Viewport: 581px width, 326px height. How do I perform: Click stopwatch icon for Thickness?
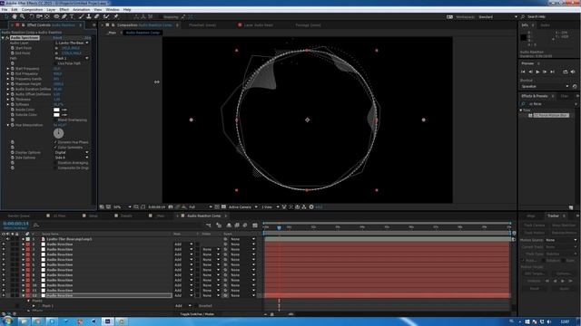(12, 100)
